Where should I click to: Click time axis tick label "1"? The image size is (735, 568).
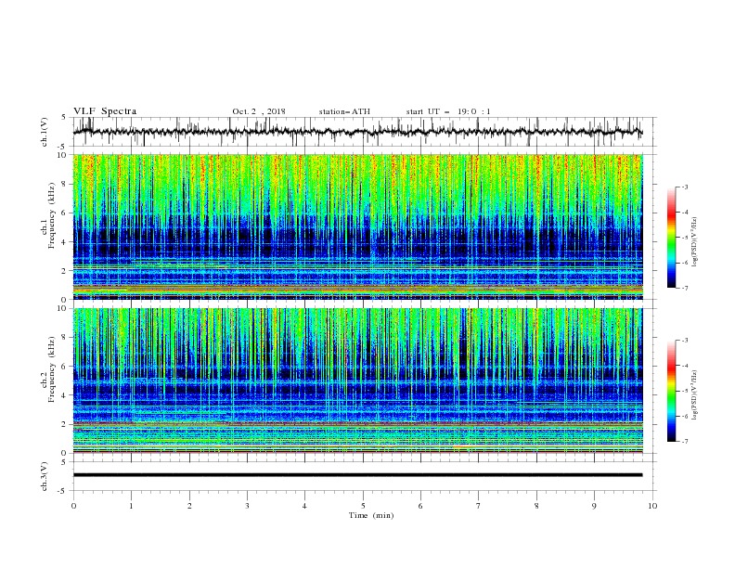pos(132,506)
